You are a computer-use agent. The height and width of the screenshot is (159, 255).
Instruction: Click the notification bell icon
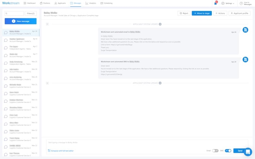(x=216, y=3)
